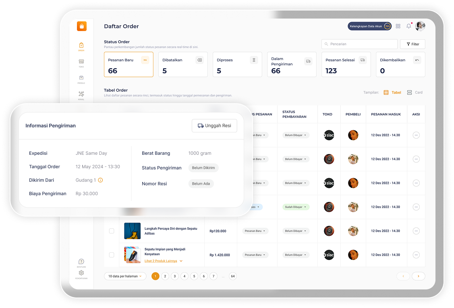Open the Kanal sidebar icon
Viewport: 454px width, 308px height.
click(x=81, y=95)
